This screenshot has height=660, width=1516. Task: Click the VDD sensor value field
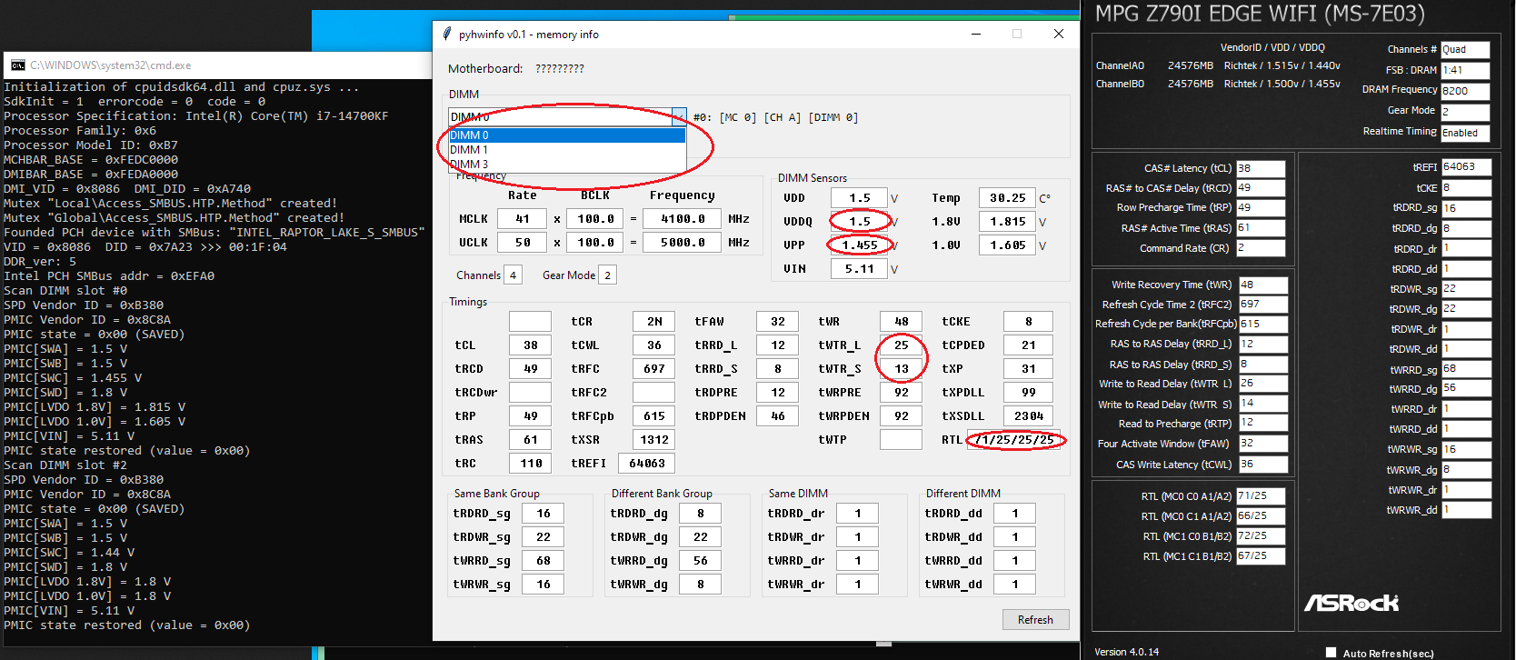(x=859, y=198)
